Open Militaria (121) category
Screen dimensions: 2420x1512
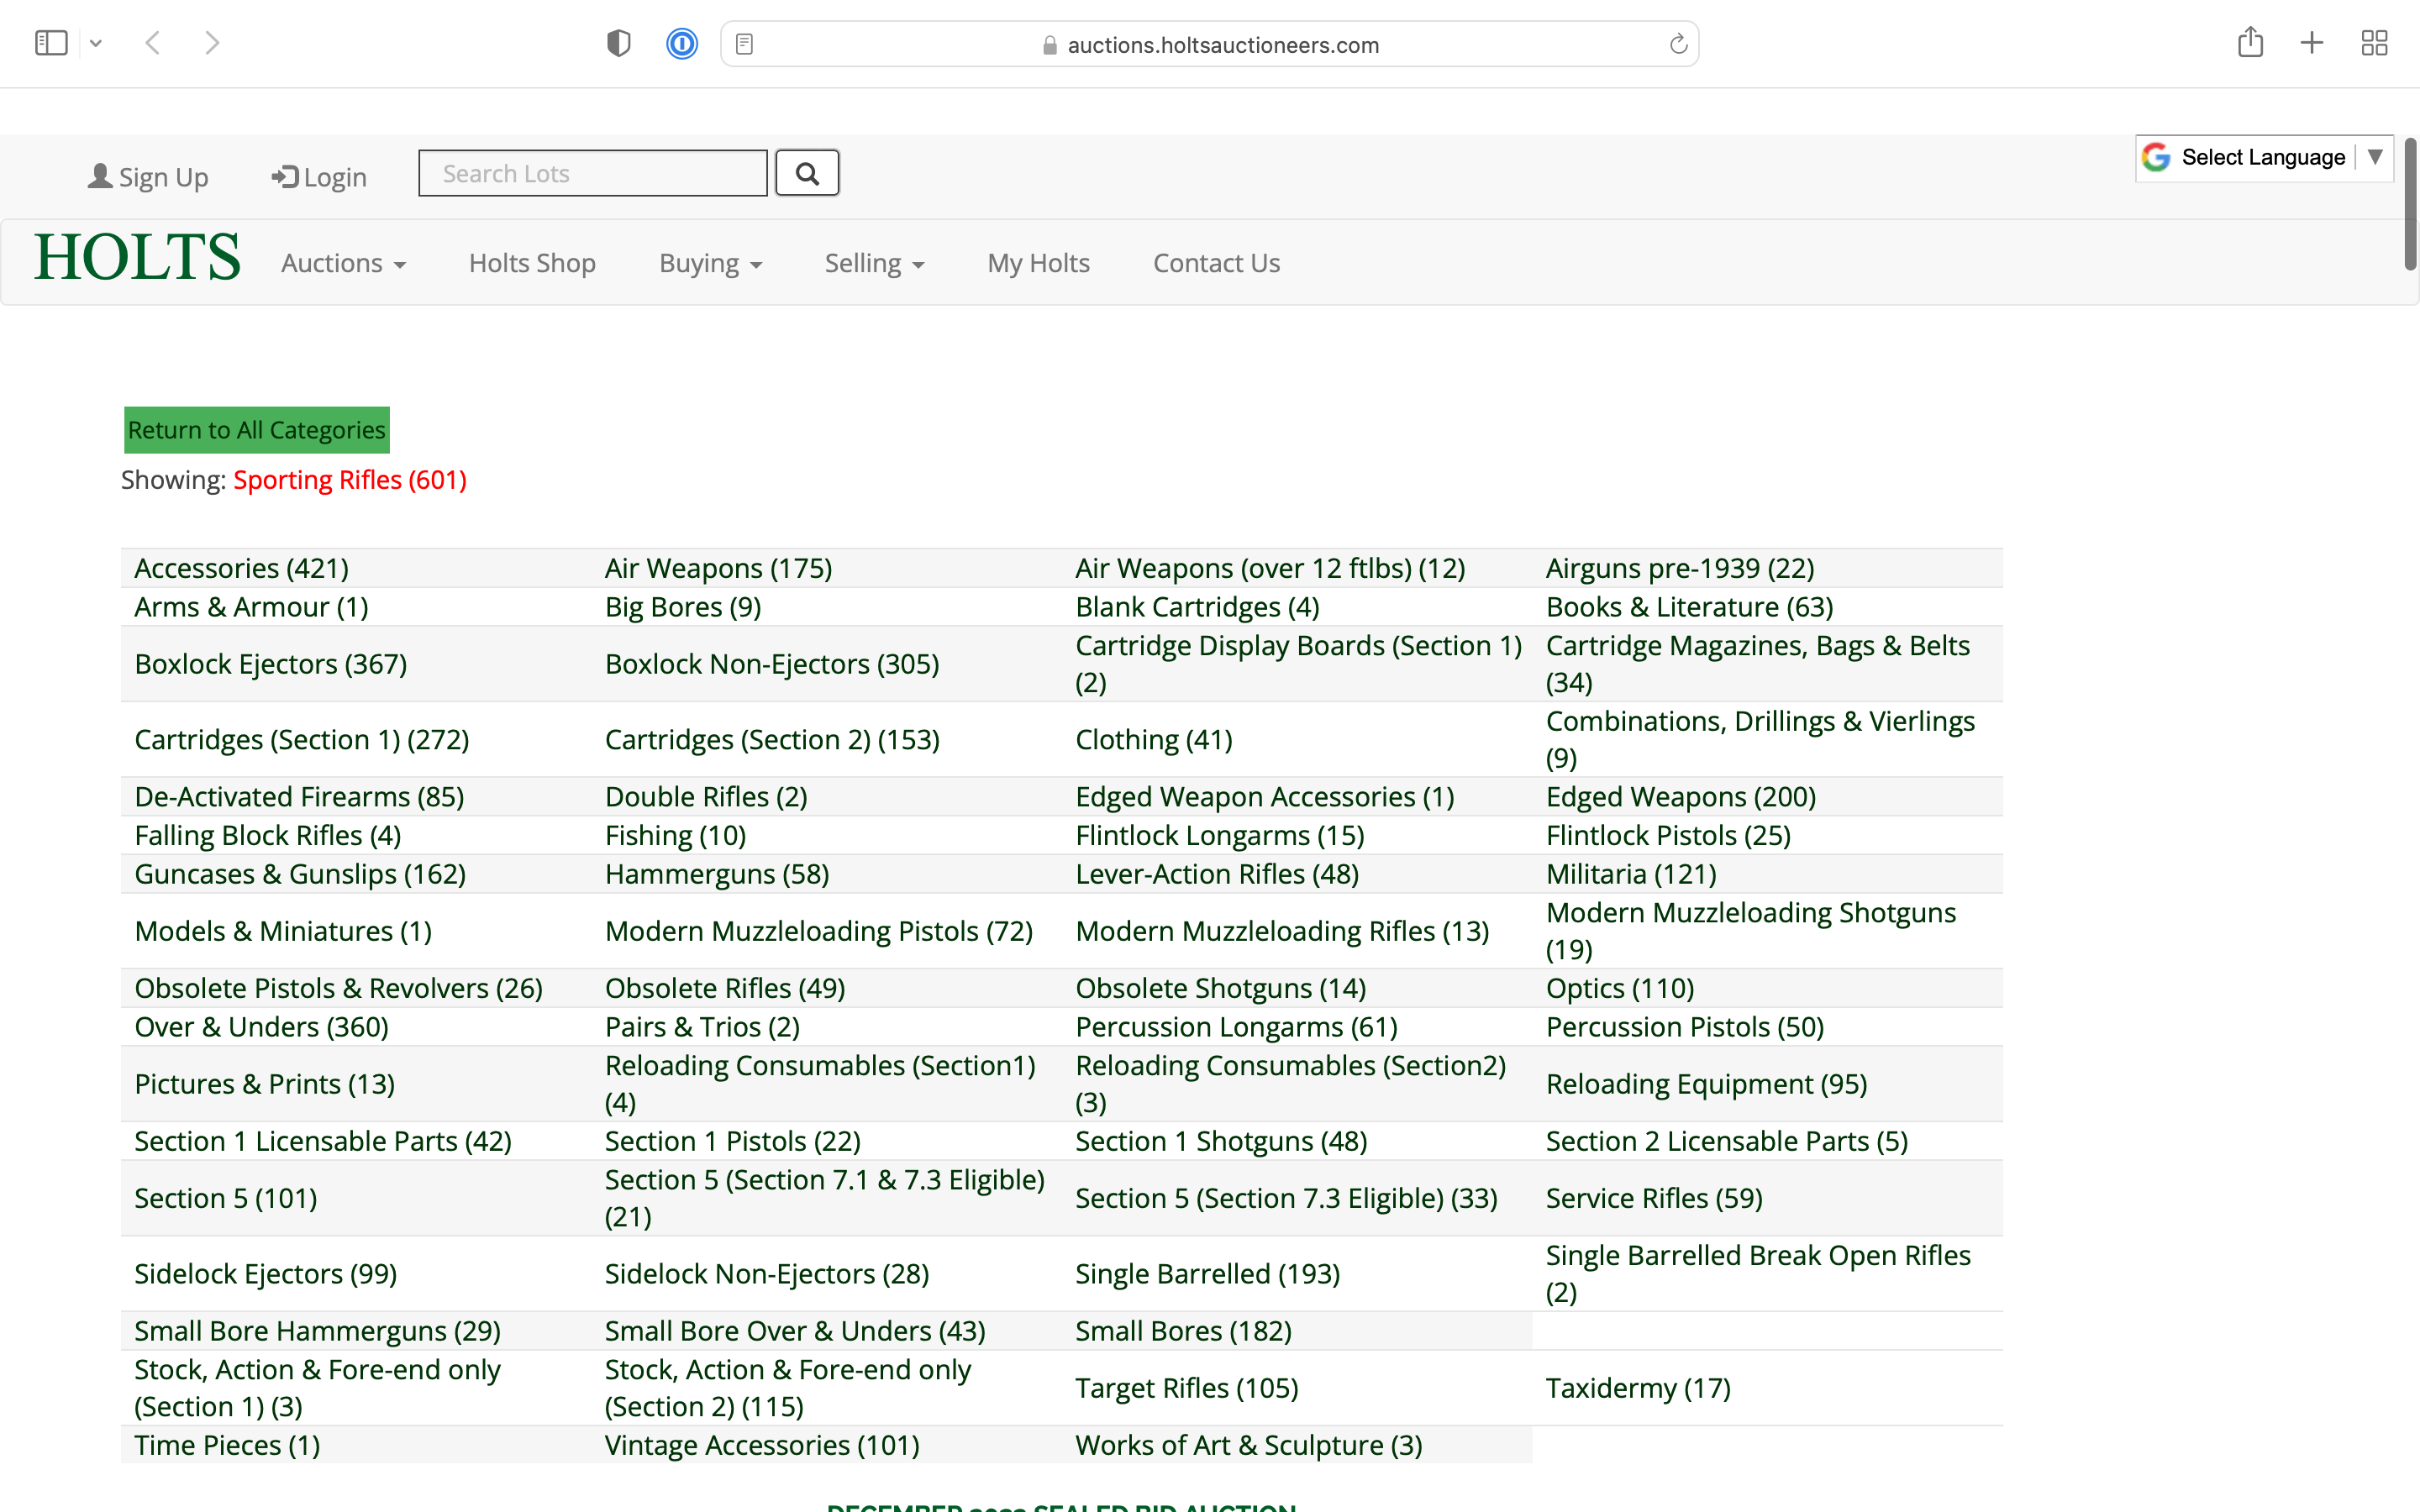(x=1631, y=874)
